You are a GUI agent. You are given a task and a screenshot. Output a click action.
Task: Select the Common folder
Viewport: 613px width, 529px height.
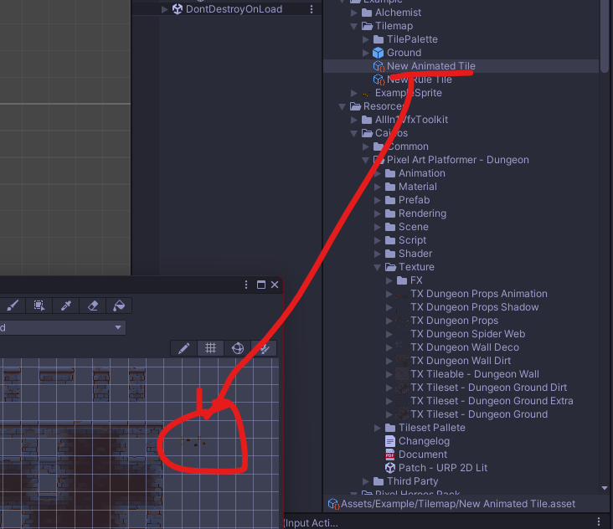[x=408, y=146]
